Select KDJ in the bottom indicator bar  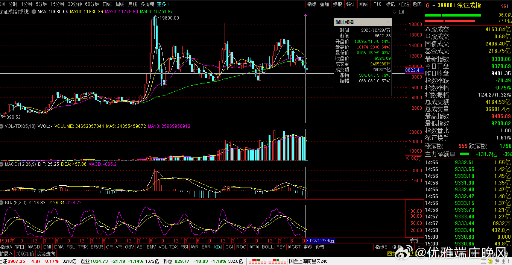(218, 247)
